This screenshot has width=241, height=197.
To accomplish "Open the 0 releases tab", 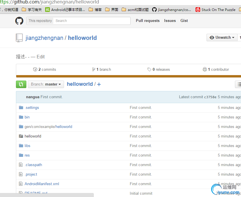I will tap(158, 69).
